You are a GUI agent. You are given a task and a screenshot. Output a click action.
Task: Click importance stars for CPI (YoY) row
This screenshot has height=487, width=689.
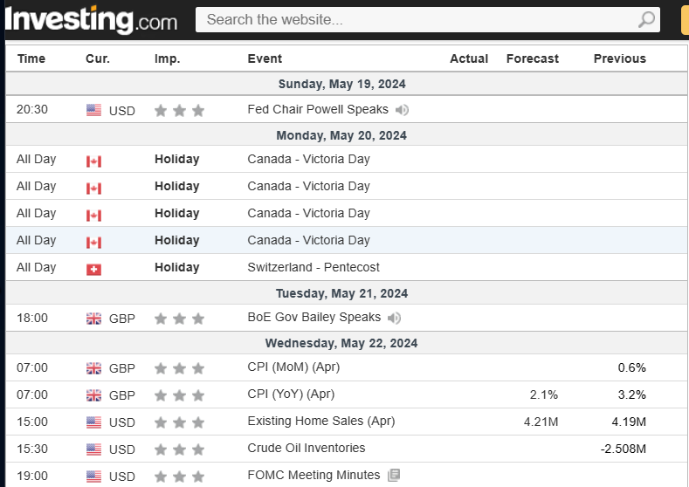point(179,395)
